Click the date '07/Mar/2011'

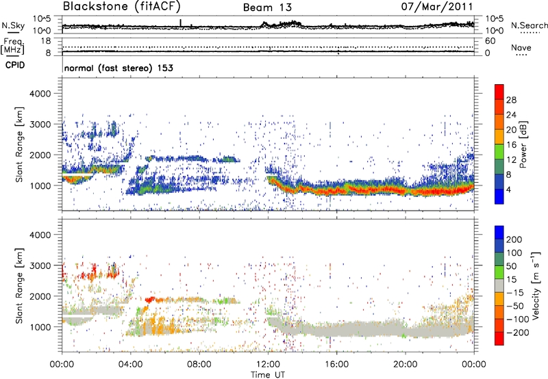tap(436, 6)
